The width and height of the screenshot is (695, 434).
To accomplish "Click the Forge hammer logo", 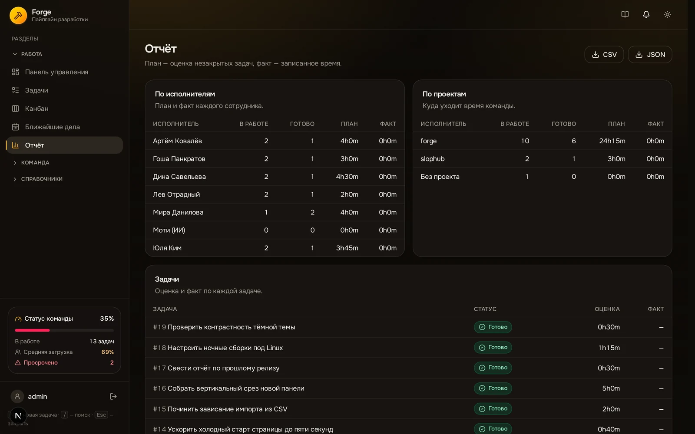I will pyautogui.click(x=18, y=15).
